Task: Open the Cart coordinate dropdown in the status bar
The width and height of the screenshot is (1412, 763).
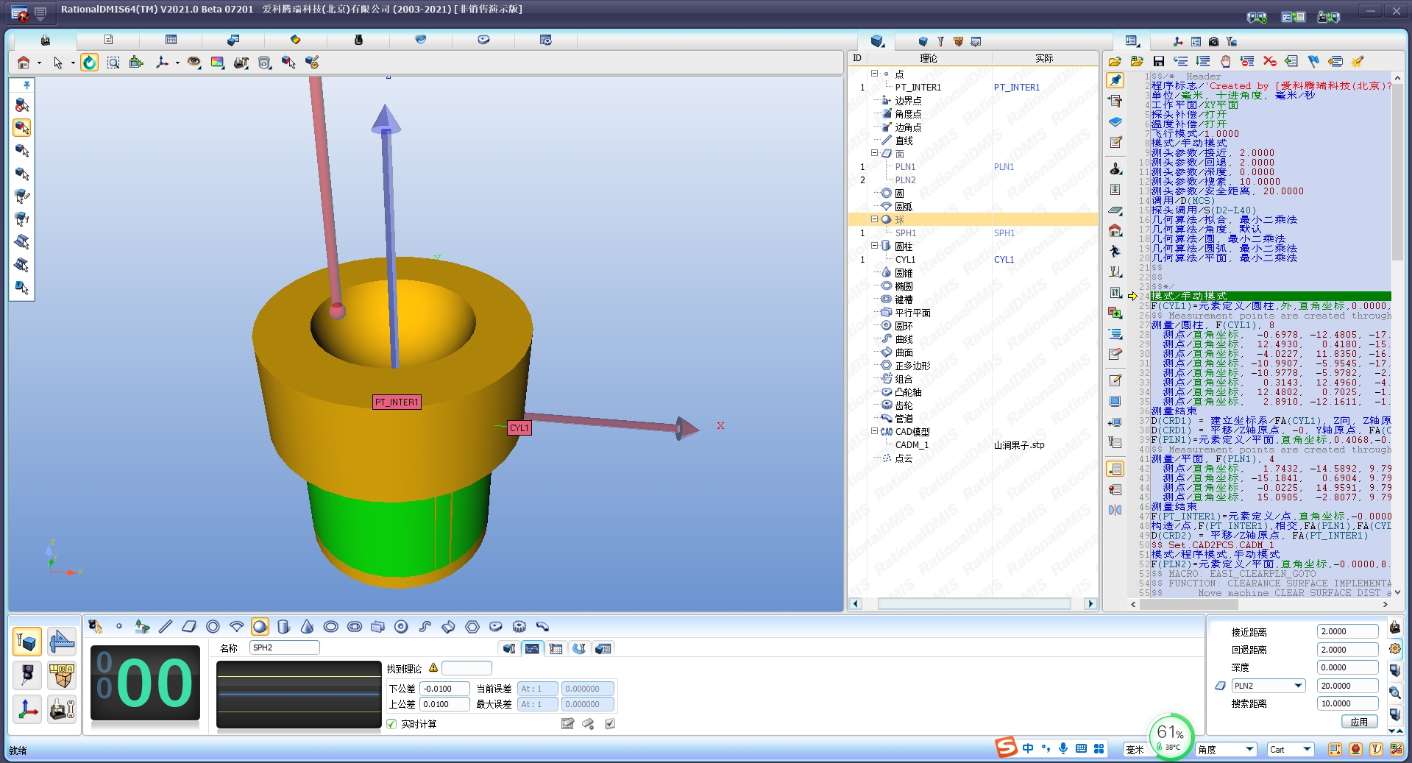Action: tap(1307, 750)
